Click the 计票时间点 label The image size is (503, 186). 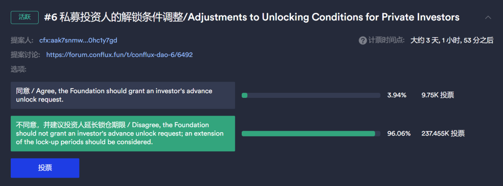387,40
